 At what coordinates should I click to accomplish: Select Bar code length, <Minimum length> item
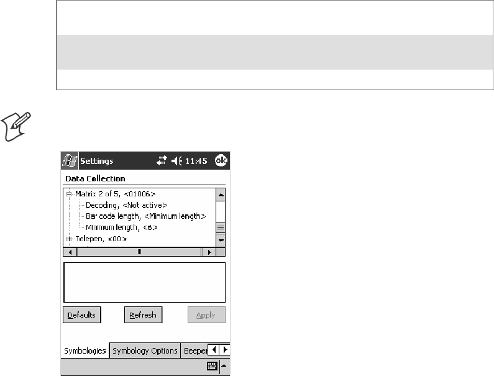145,216
